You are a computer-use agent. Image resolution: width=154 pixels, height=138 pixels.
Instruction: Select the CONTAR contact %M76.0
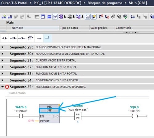[x=21, y=116]
